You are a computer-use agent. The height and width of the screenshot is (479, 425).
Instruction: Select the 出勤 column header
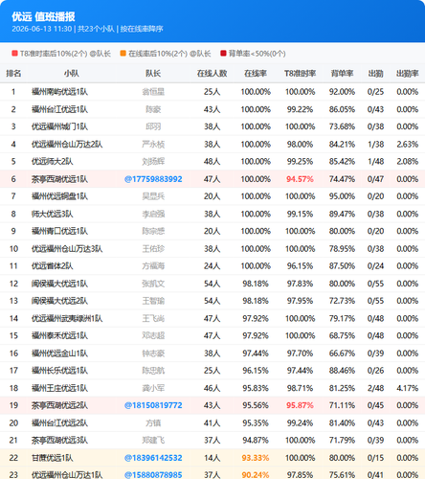click(x=375, y=74)
